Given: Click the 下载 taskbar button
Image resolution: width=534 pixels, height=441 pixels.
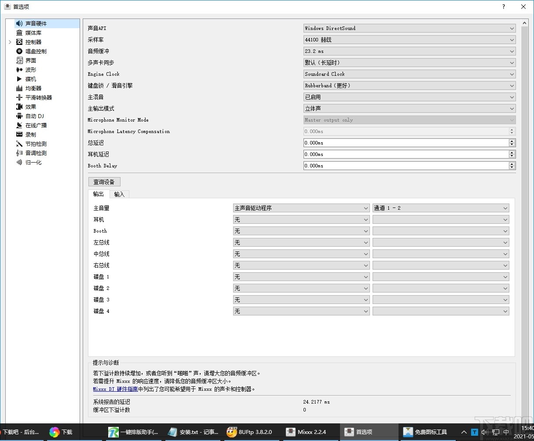Looking at the screenshot, I should click(62, 432).
